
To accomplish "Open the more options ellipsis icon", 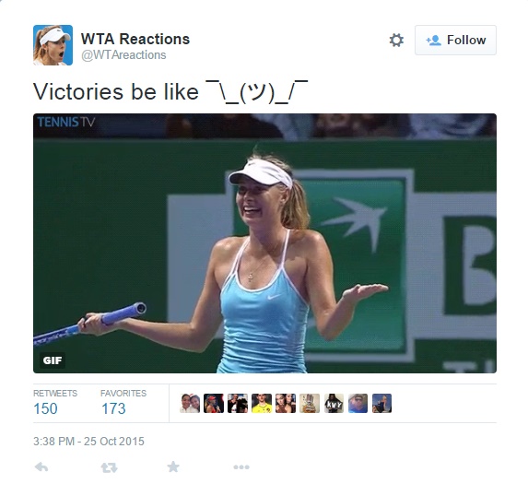I will pos(241,467).
